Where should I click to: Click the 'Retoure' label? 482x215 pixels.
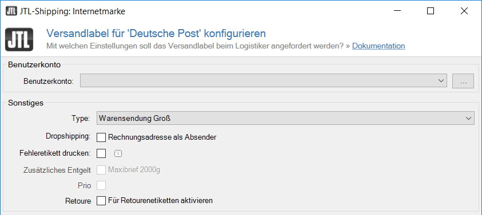(78, 201)
